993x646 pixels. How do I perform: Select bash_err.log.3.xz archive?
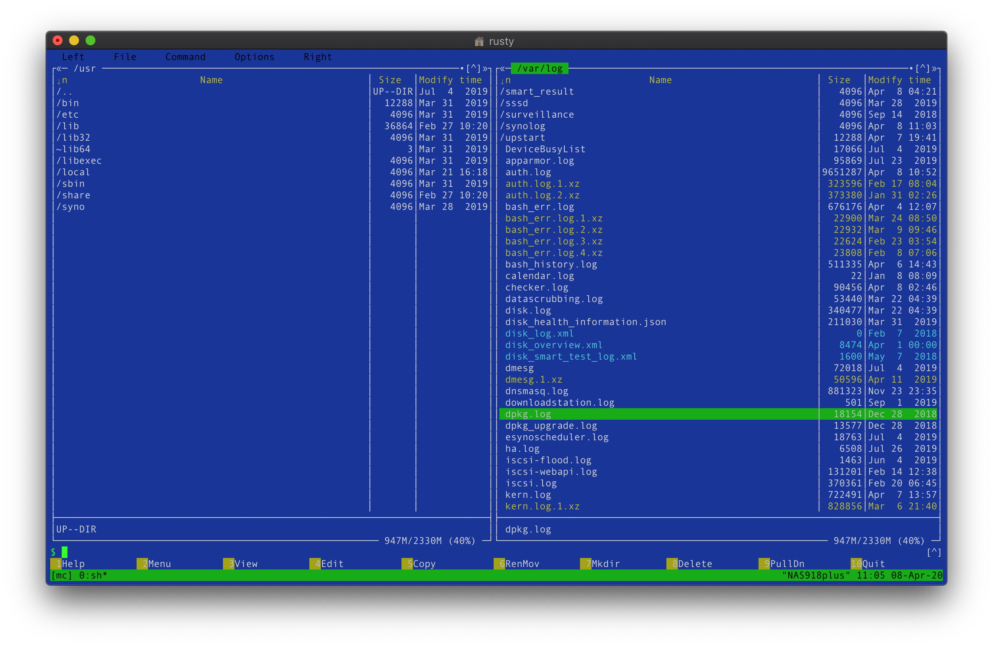(x=718, y=241)
